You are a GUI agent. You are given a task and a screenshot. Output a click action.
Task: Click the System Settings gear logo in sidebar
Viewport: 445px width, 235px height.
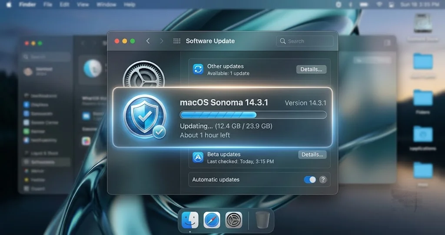(143, 74)
